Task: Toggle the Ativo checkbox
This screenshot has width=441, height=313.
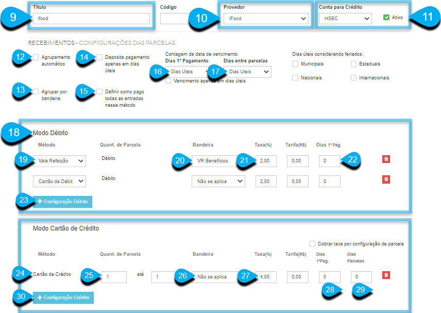Action: tap(386, 18)
